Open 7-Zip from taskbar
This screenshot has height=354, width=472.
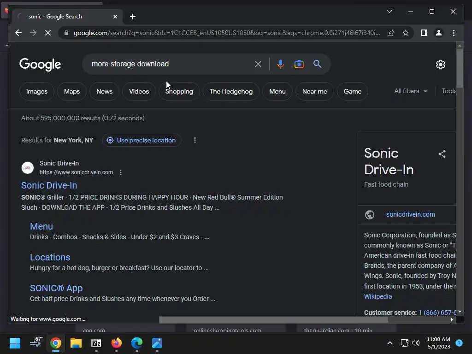point(96,343)
